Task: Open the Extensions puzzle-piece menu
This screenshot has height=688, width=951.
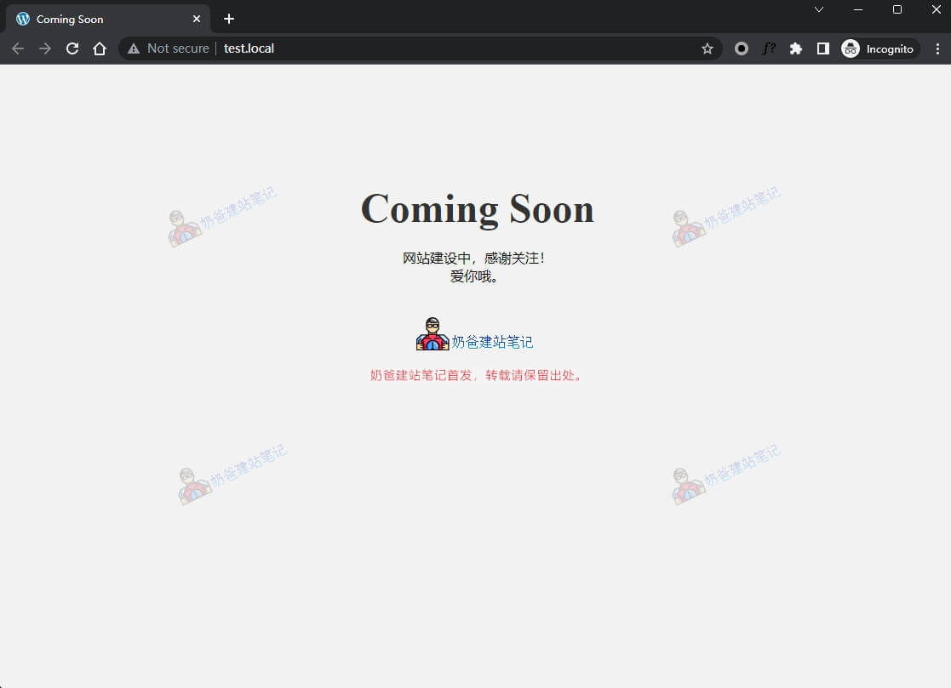Action: 795,48
